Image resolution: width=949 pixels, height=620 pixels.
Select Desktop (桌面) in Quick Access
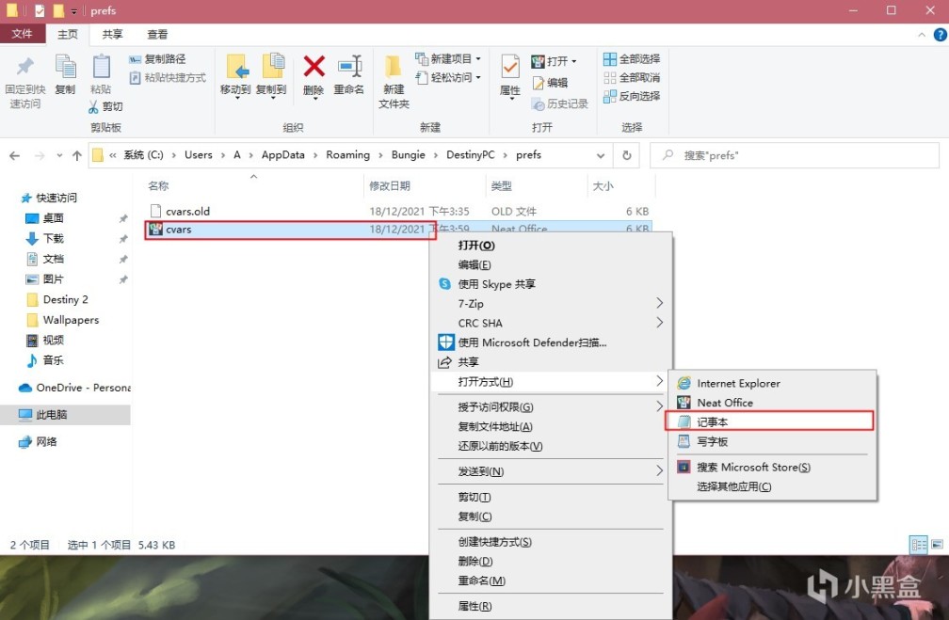(54, 218)
